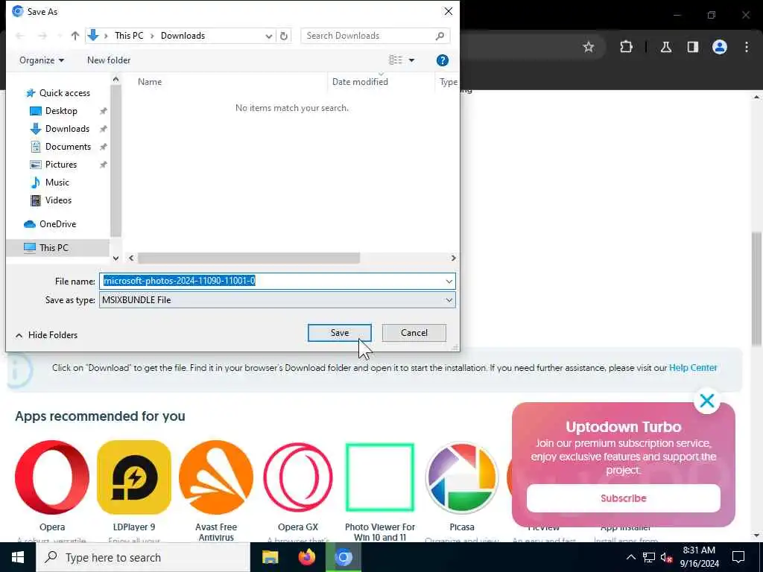Refresh the Downloads folder listing
This screenshot has height=572, width=763.
click(x=284, y=36)
